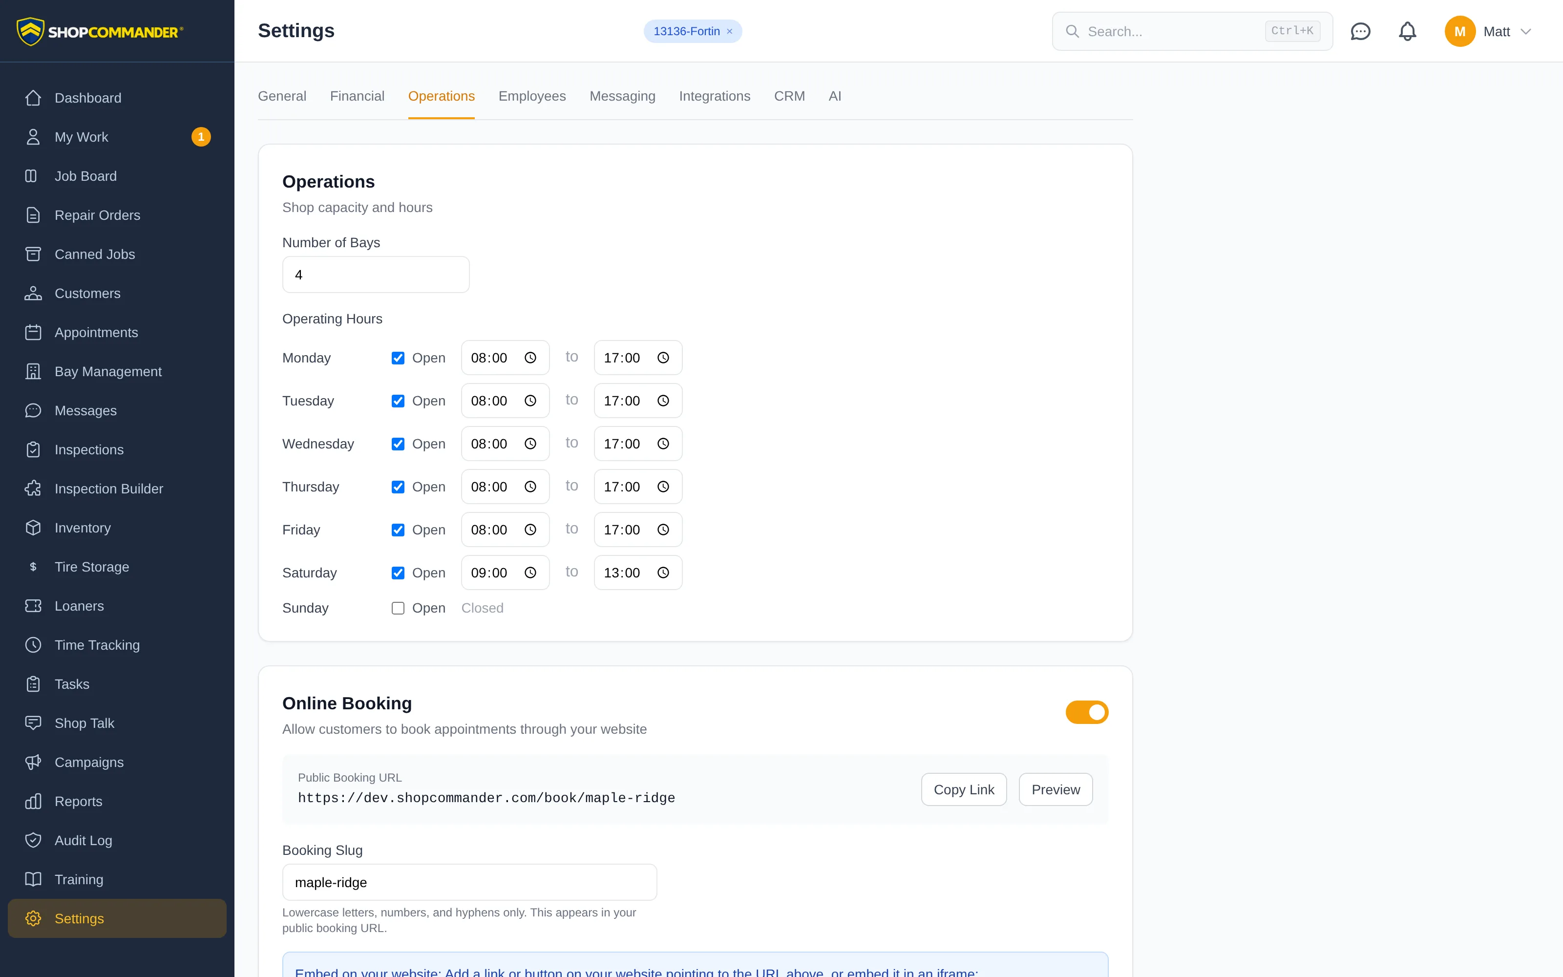Click the Copy Link button
This screenshot has width=1563, height=977.
click(x=964, y=789)
